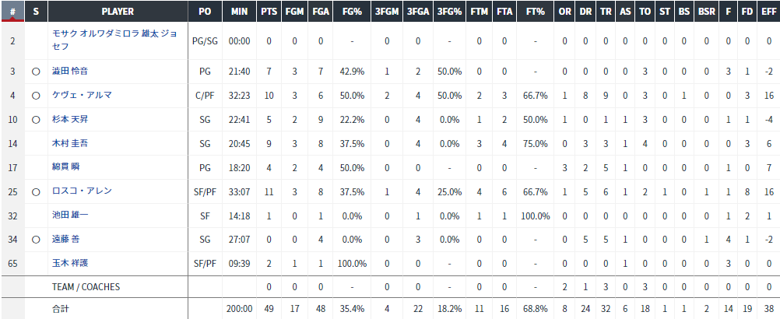The image size is (780, 319).
Task: Sort by the MIN column header
Action: (x=239, y=12)
